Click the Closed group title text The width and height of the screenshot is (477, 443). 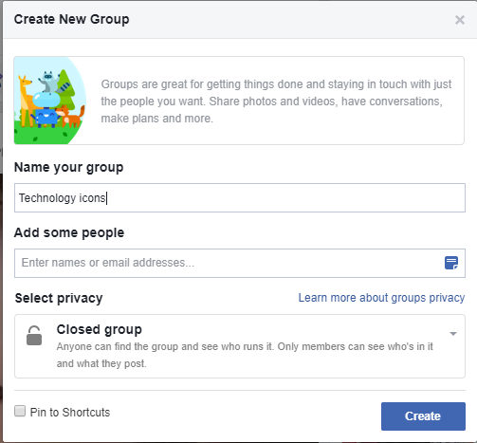(x=100, y=329)
